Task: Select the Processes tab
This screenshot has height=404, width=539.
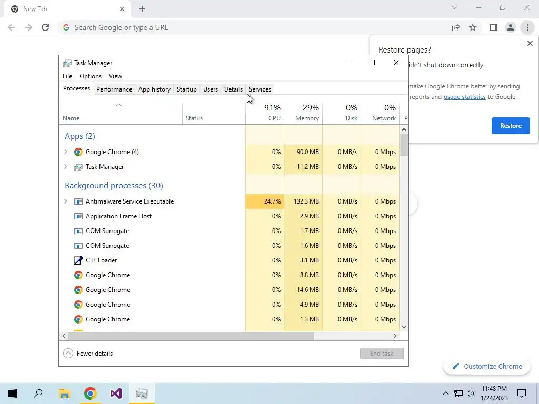Action: (76, 88)
